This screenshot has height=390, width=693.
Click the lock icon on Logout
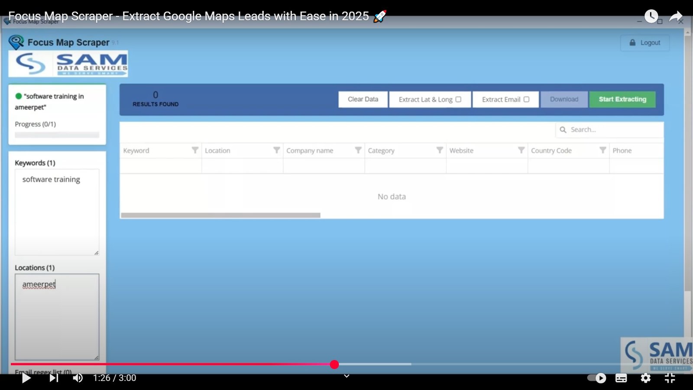pos(632,42)
